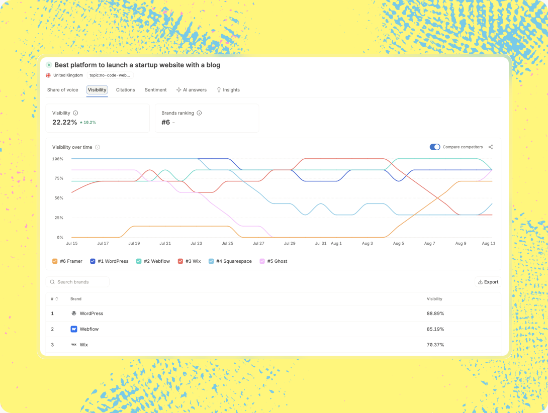This screenshot has width=548, height=413.
Task: Click the info icon next to Visibility over time
Action: pos(98,147)
